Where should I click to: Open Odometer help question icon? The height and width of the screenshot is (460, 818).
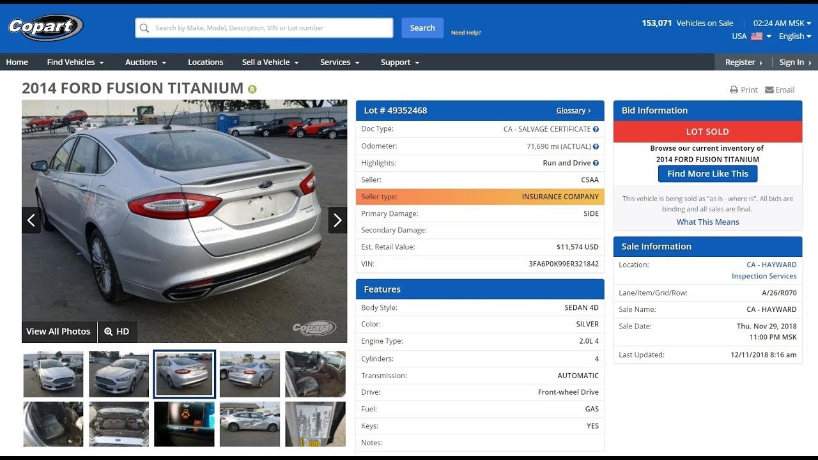coord(596,146)
